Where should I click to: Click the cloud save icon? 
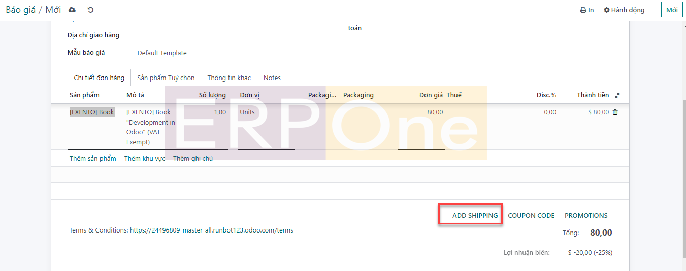72,10
